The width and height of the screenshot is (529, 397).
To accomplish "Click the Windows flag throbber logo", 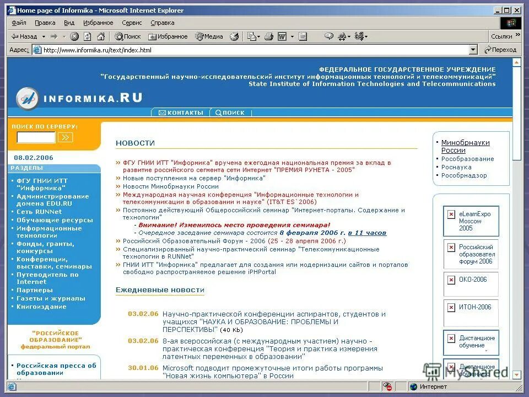I will tap(510, 23).
